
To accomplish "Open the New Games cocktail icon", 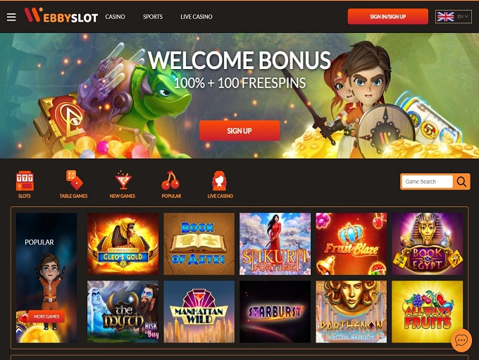I will point(123,180).
